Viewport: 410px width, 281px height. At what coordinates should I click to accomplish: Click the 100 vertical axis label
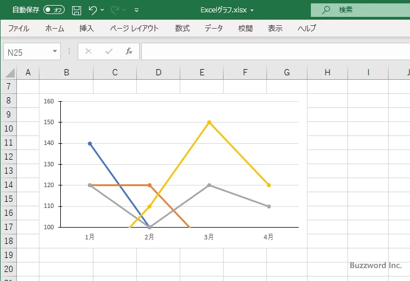point(49,227)
